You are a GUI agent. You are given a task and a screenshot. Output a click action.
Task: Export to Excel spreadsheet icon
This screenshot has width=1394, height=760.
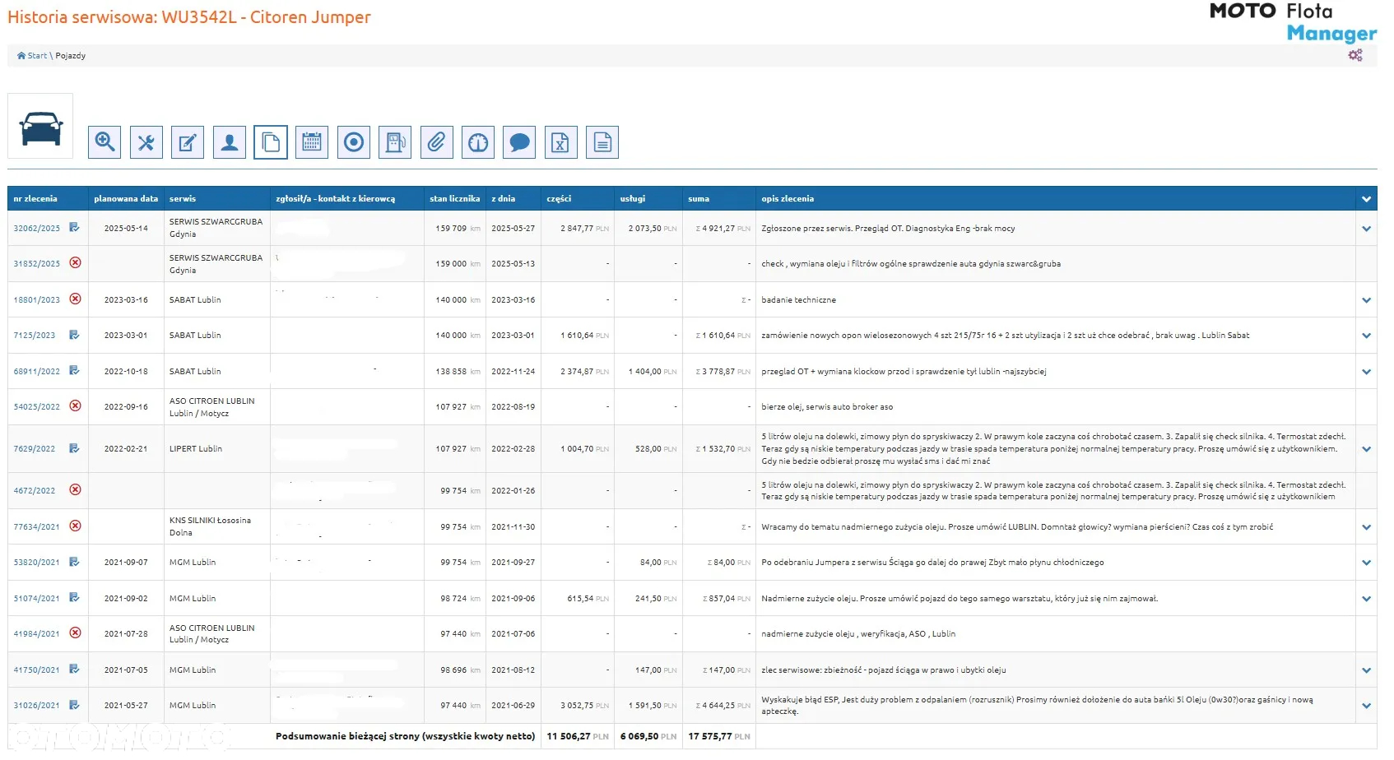point(560,142)
